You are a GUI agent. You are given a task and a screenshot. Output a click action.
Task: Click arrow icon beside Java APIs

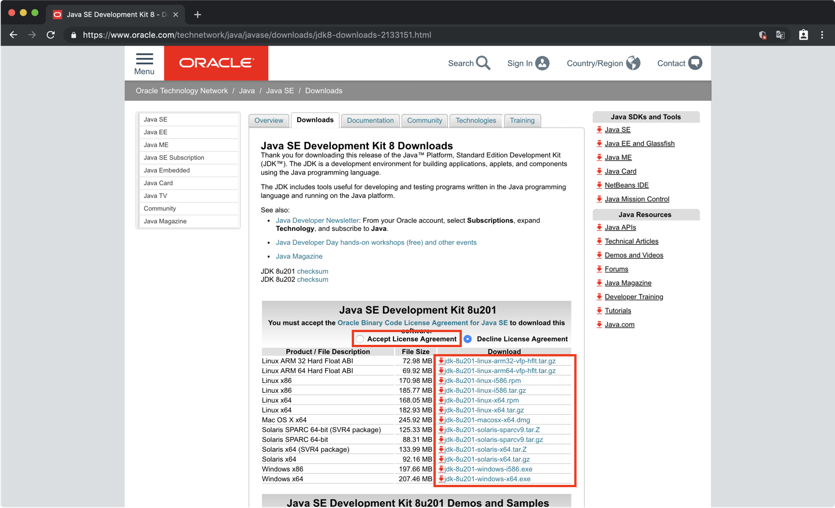point(599,227)
